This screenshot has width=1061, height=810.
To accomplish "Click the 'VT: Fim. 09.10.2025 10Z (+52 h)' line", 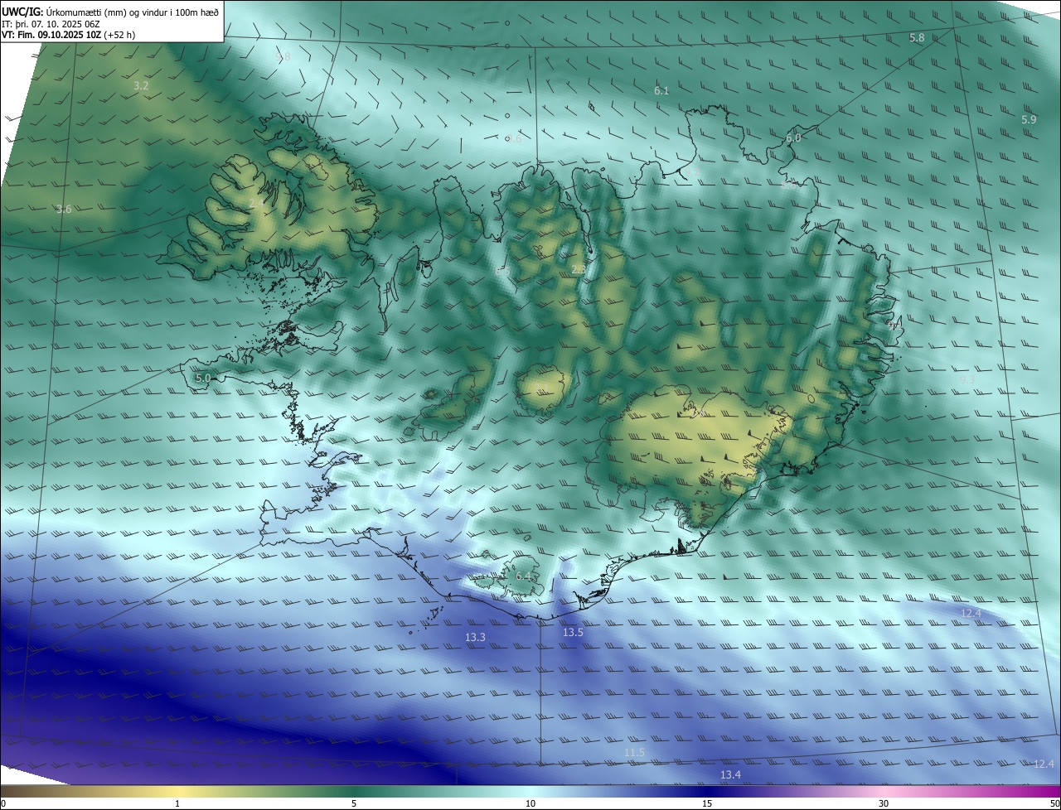I will [69, 35].
